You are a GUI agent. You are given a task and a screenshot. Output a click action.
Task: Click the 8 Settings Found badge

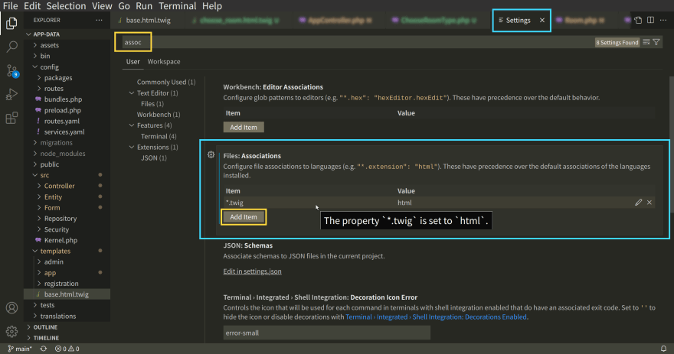point(617,42)
